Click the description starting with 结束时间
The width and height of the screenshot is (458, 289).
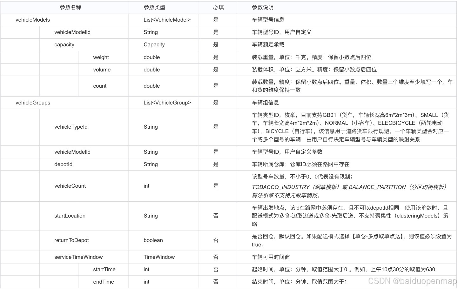[x=300, y=282]
